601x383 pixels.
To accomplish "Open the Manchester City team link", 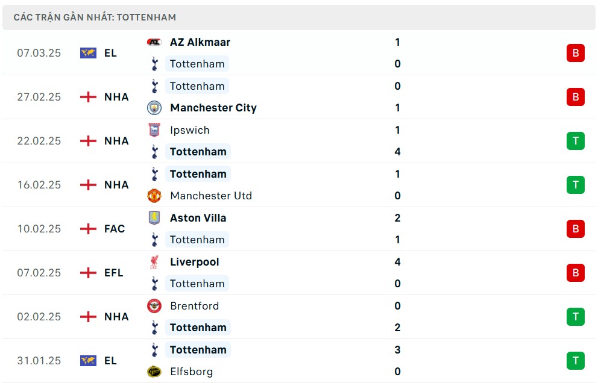I will (x=213, y=108).
